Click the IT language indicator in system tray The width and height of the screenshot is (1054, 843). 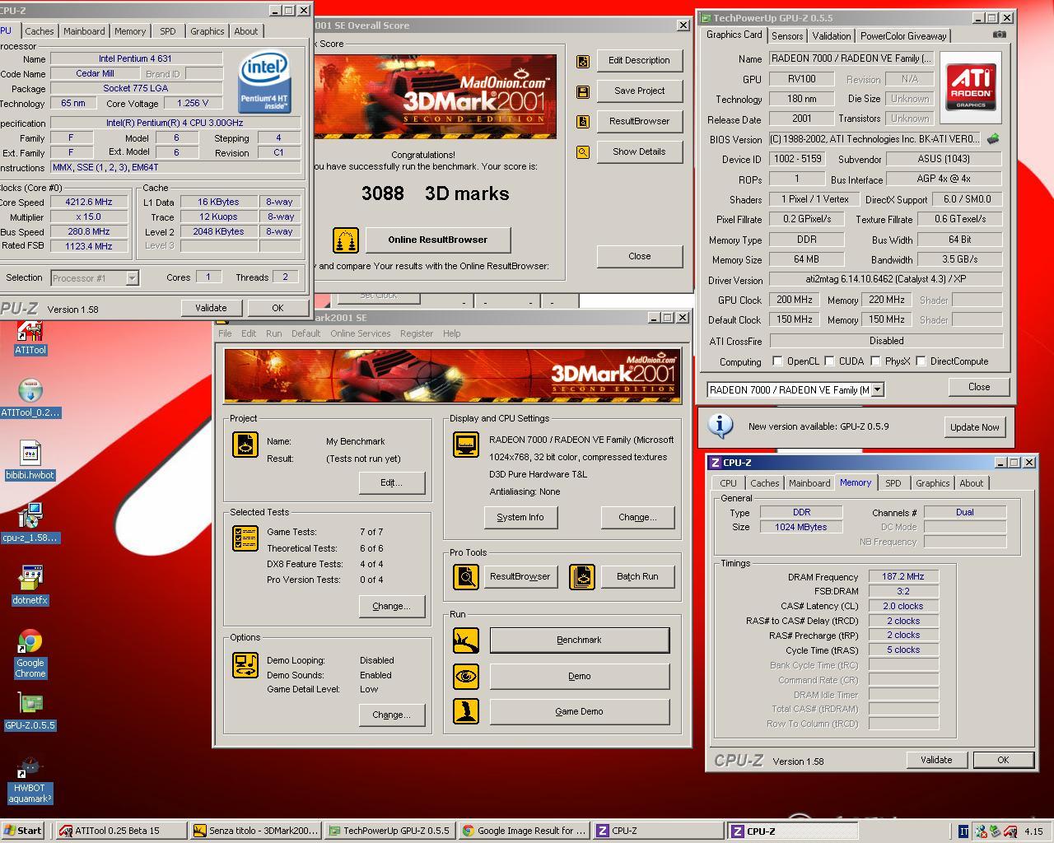[963, 831]
